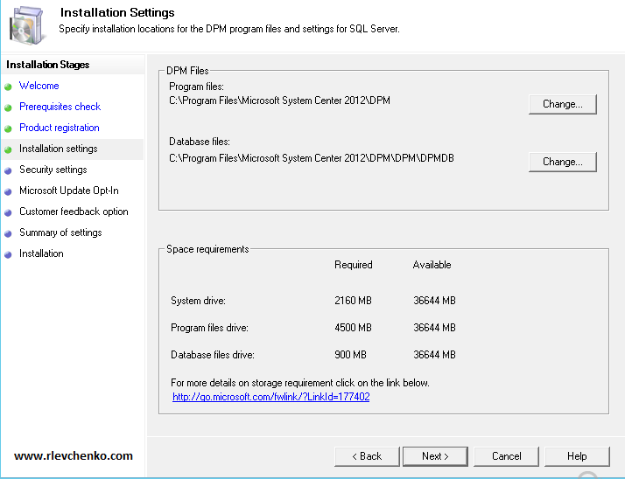Select Installation settings stage

point(58,149)
